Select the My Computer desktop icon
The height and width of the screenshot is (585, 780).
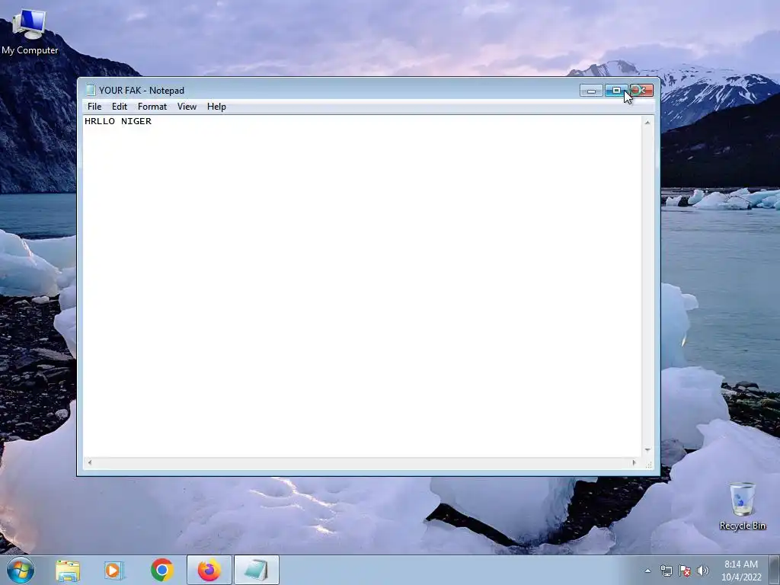[x=30, y=30]
